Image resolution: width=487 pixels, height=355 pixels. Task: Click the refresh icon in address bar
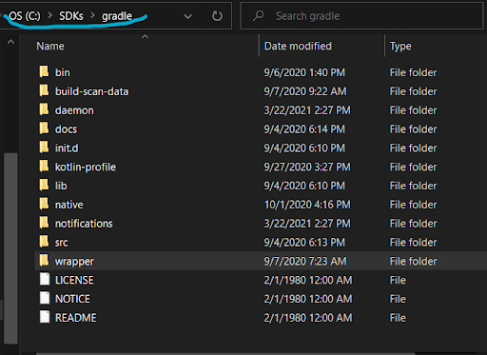click(x=217, y=16)
